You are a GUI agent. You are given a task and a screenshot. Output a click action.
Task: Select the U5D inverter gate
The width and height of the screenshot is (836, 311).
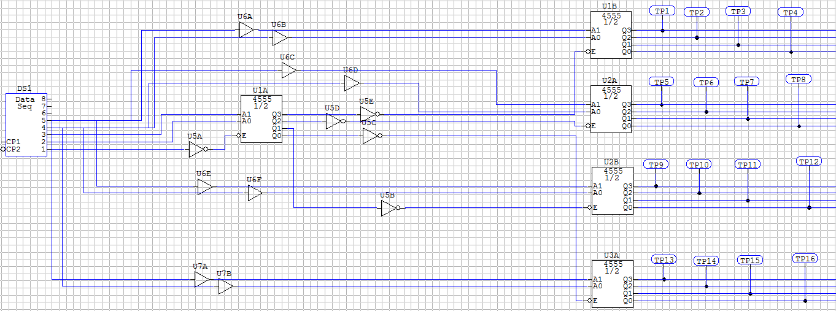pos(333,121)
